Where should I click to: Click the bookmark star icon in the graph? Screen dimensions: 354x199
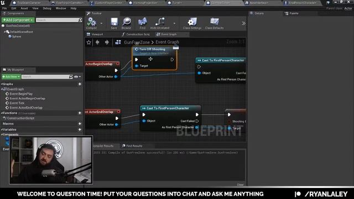coord(88,42)
